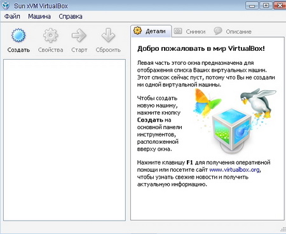This screenshot has height=234, width=286.
Task: Close the Sun xVM VirtualBox window
Action: pyautogui.click(x=280, y=6)
